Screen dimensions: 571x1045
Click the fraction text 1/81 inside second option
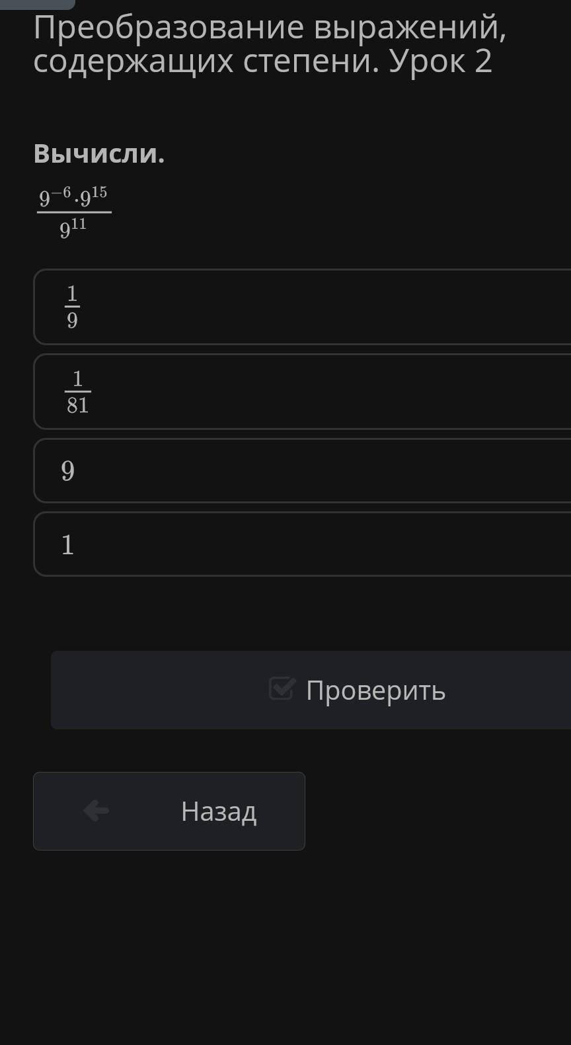(78, 392)
